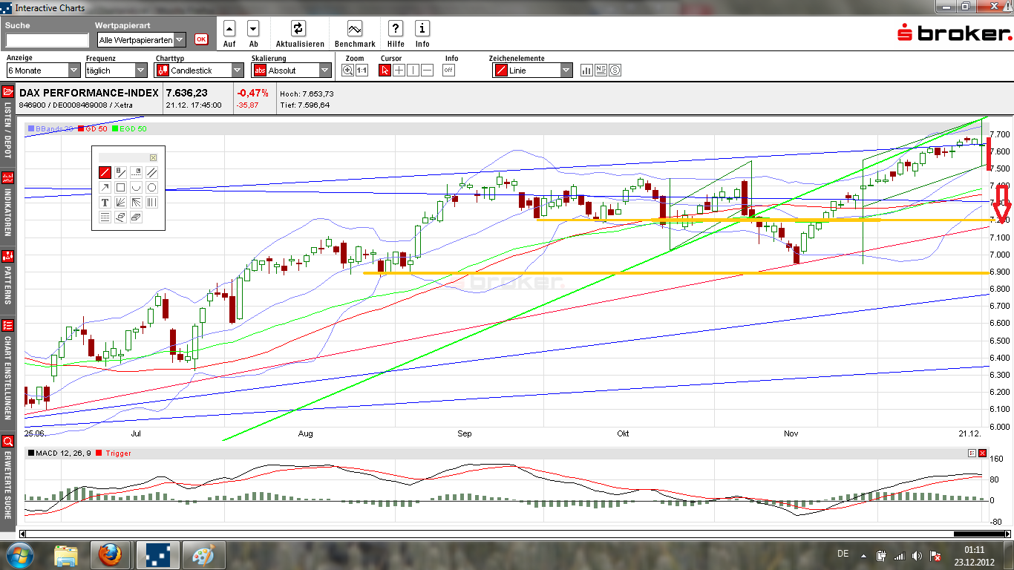This screenshot has width=1014, height=570.
Task: Select the Line drawing tool in the floating palette
Action: [x=105, y=173]
